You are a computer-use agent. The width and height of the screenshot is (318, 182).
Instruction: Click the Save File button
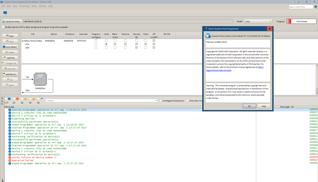click(10, 69)
